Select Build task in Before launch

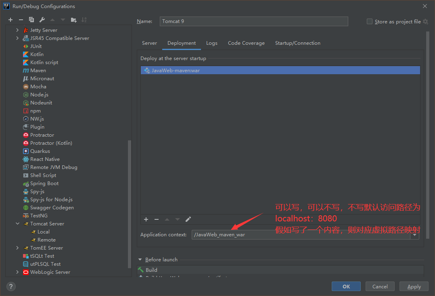click(280, 270)
